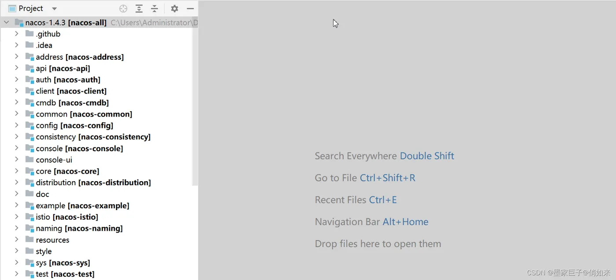The width and height of the screenshot is (616, 280).
Task: Open Project panel gear settings
Action: point(175,8)
